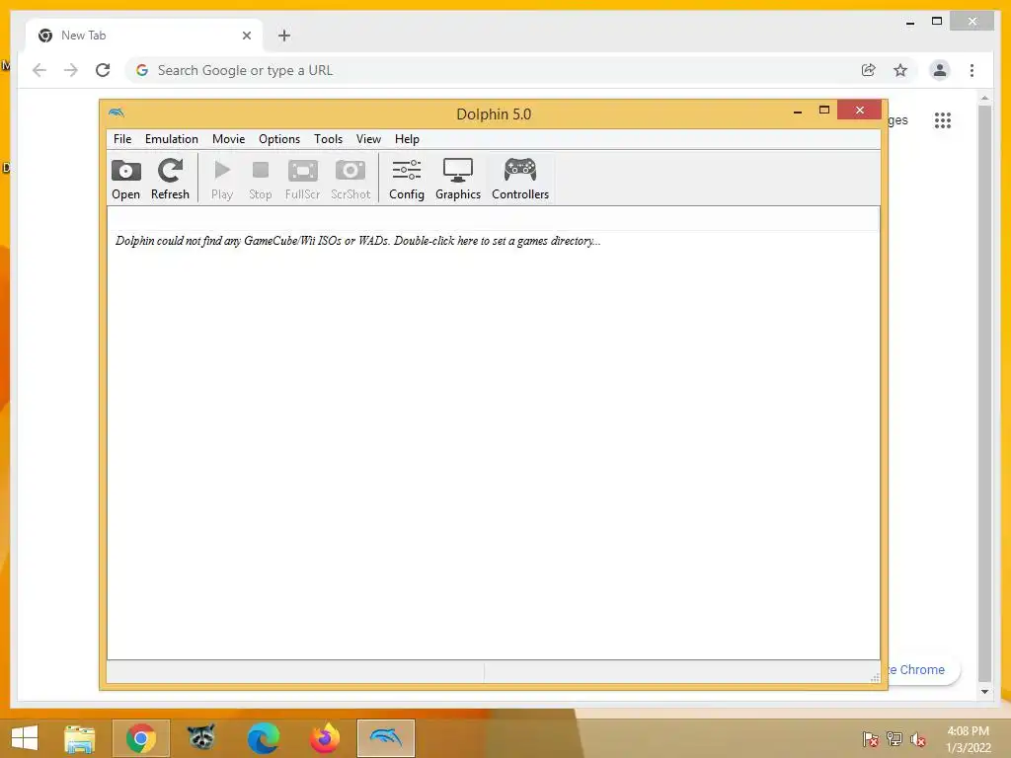Click the 'Dolphin could not find any GameCube/Wii ISOs' message
The image size is (1011, 758).
357,241
